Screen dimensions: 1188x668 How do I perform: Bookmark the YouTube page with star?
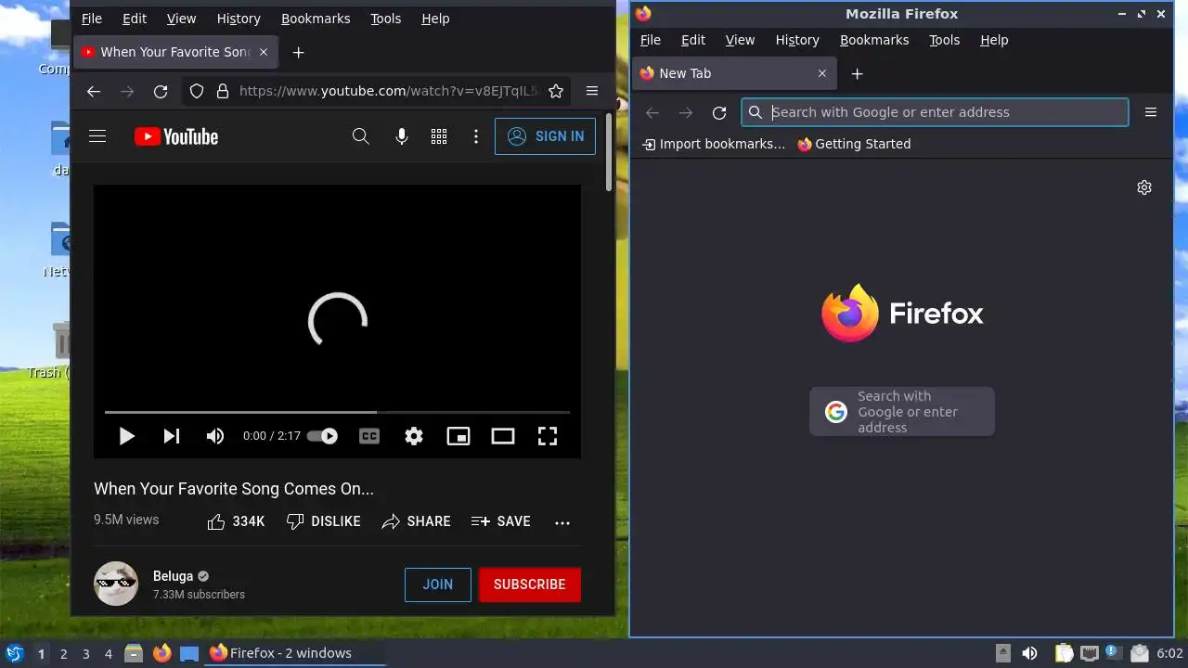[556, 91]
